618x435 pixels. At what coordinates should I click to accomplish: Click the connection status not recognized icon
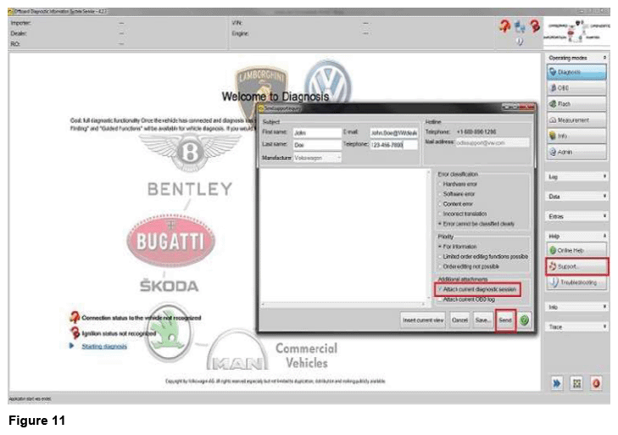75,317
